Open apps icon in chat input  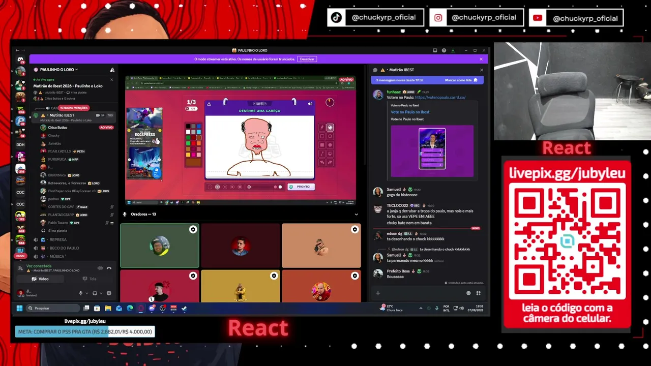point(478,293)
